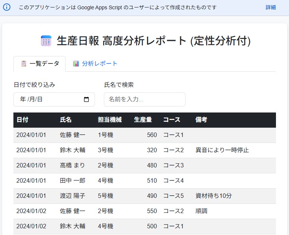This screenshot has width=289, height=235.
Task: Click コース3 cell in 高橋 まり row
Action: pyautogui.click(x=174, y=166)
